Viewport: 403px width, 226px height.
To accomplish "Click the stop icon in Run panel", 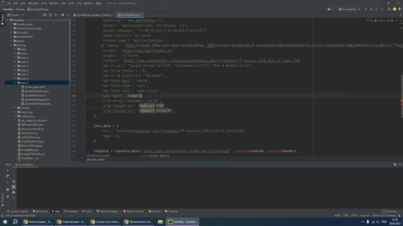I will pyautogui.click(x=8, y=183).
